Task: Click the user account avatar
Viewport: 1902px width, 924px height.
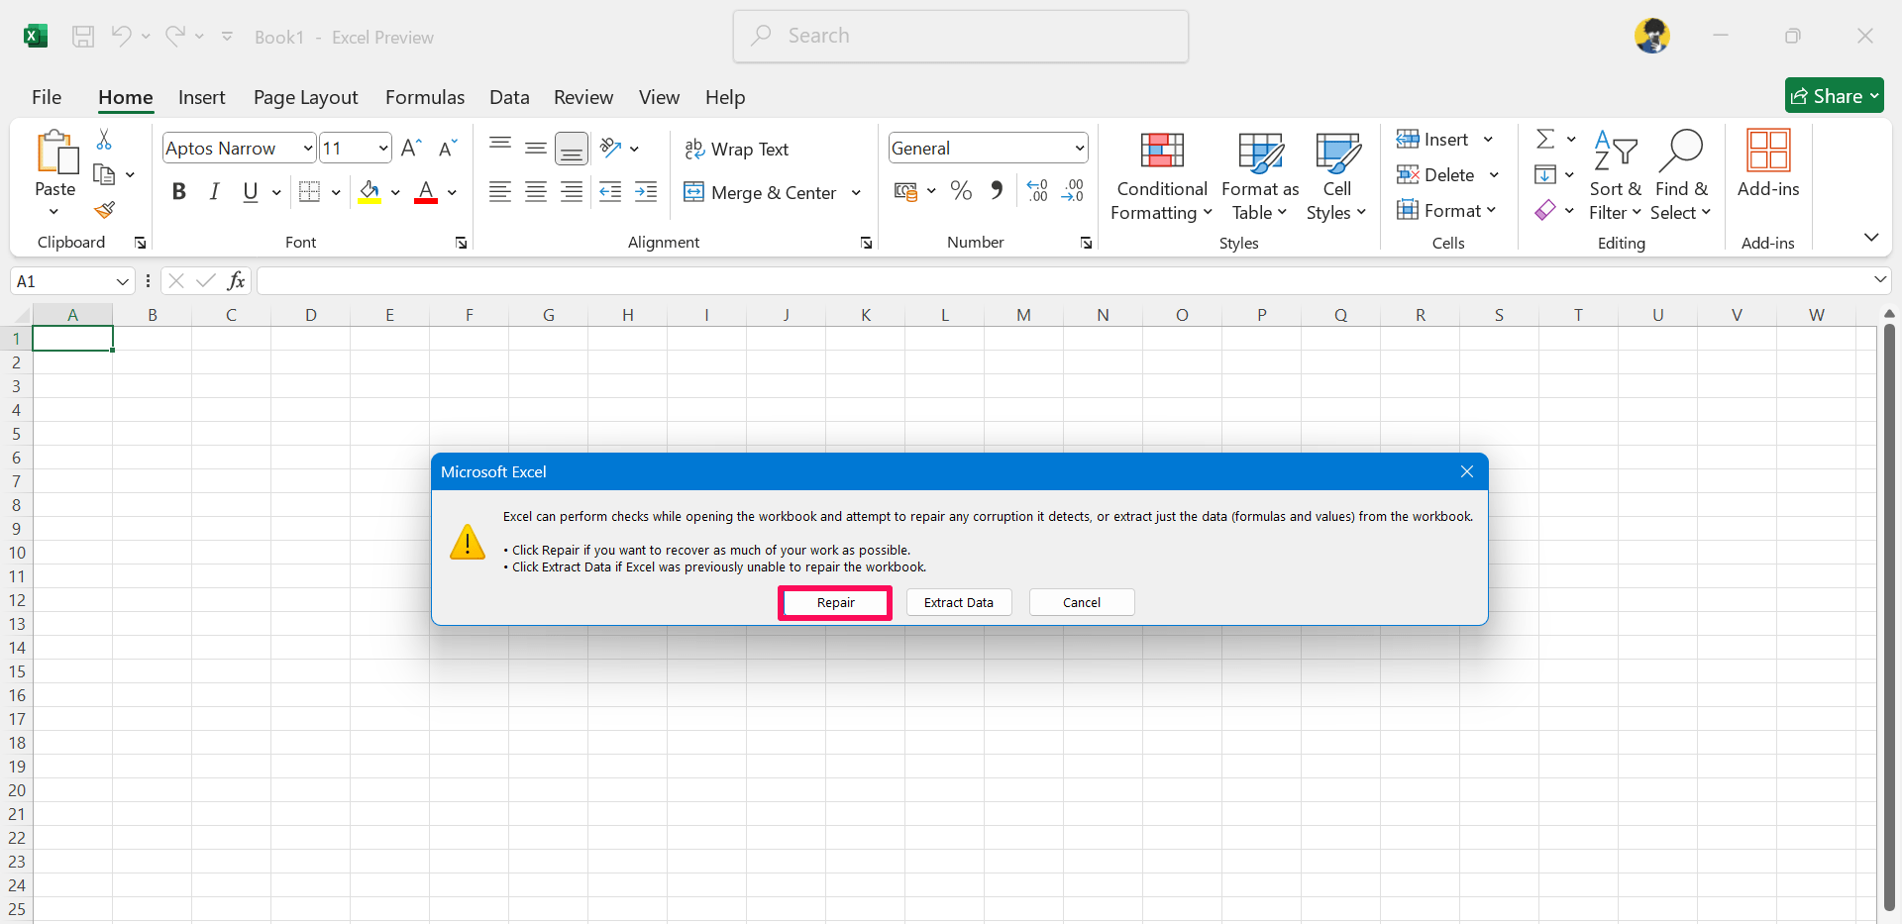Action: (x=1652, y=37)
